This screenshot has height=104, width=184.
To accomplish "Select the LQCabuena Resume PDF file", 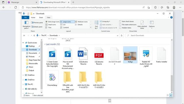I will [99, 56].
